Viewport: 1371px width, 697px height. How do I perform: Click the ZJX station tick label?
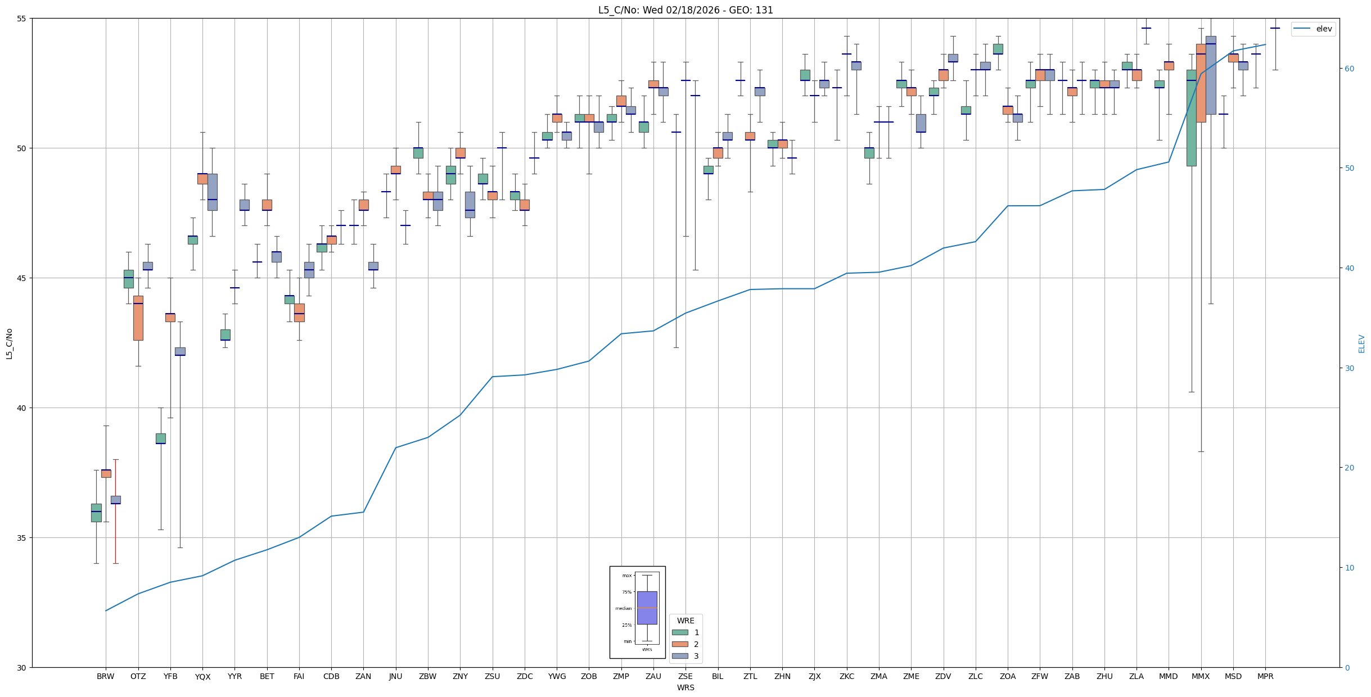click(814, 676)
